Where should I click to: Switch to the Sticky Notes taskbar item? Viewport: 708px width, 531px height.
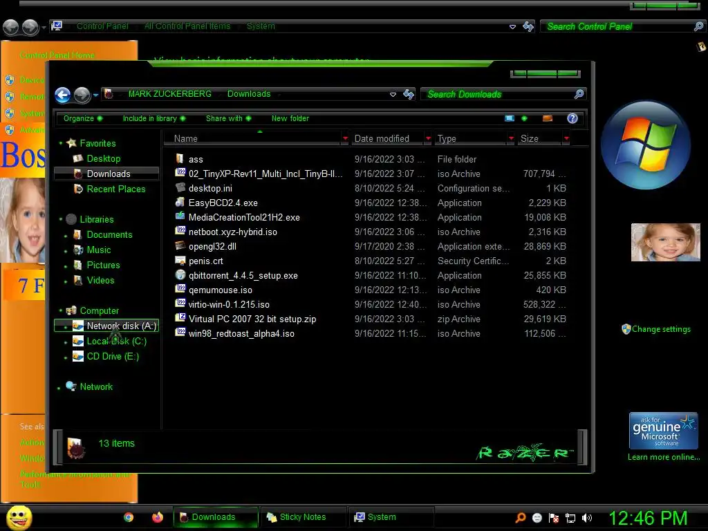coord(304,517)
